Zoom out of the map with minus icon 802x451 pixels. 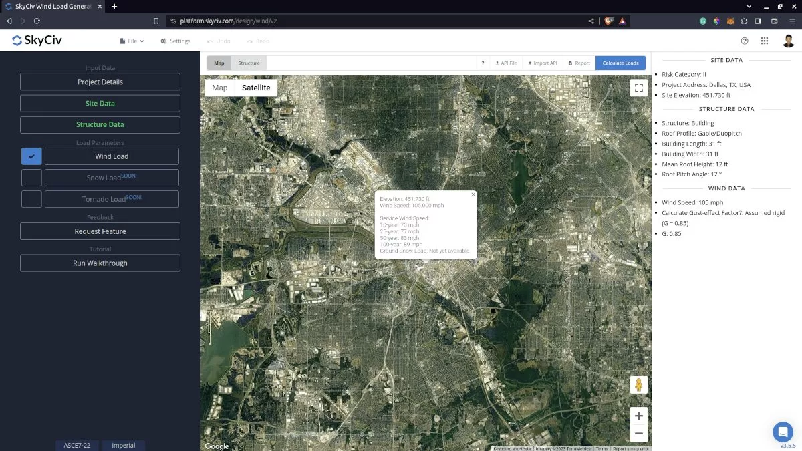(638, 434)
